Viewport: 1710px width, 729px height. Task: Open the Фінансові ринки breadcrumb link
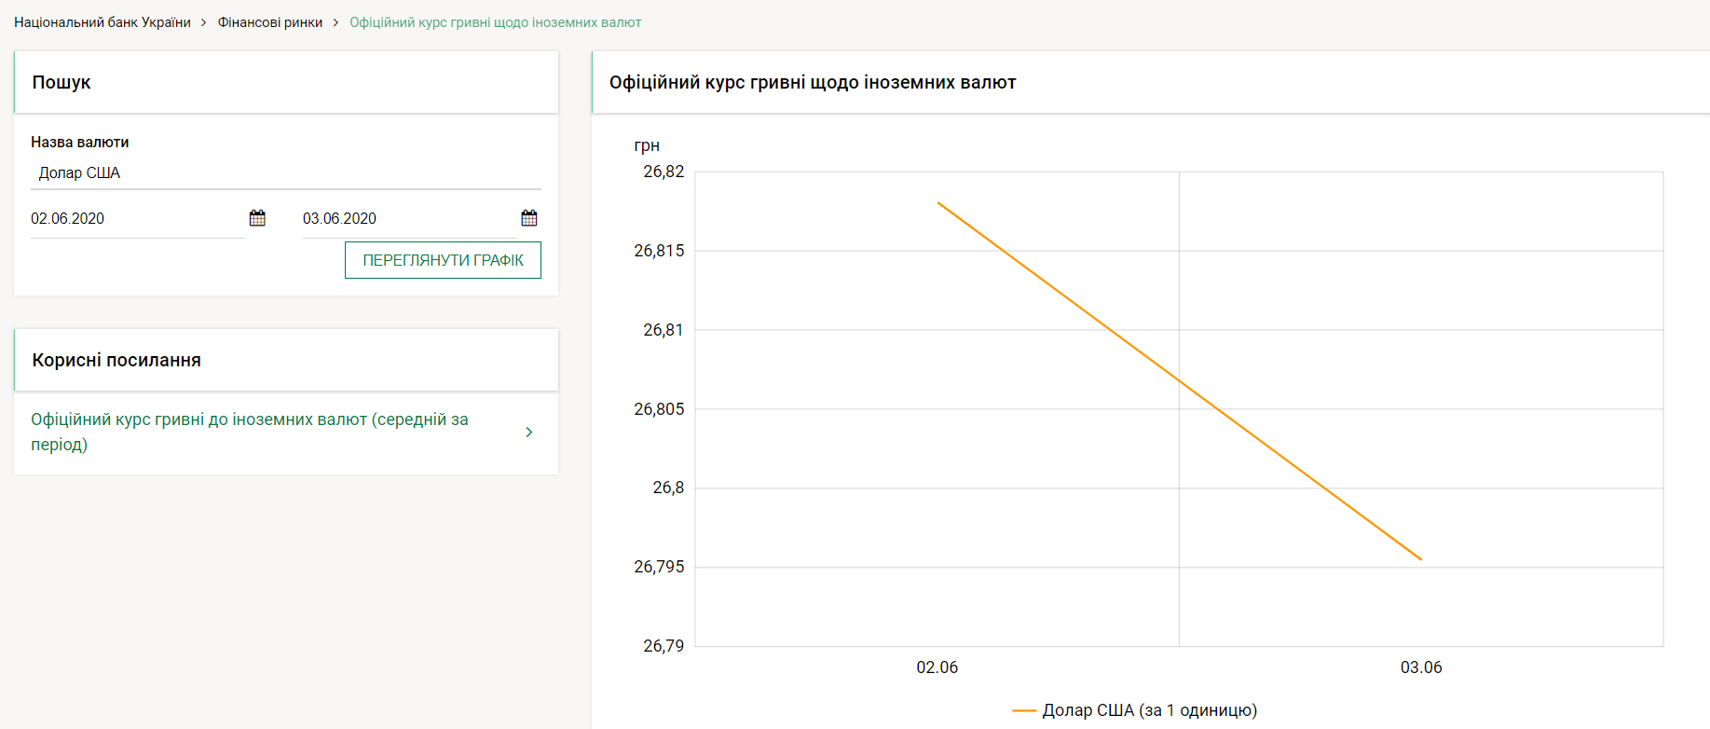tap(270, 22)
